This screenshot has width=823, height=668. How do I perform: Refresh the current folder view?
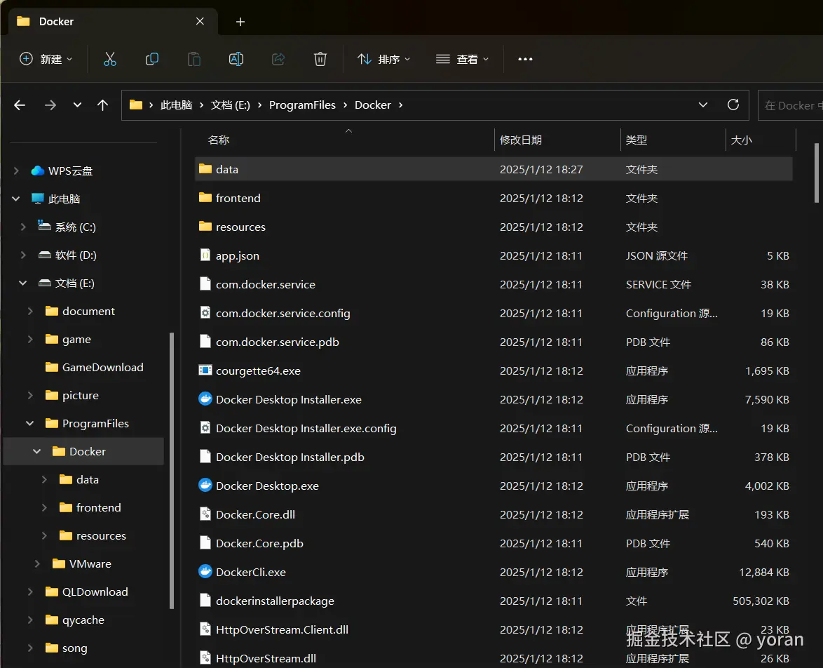tap(733, 105)
